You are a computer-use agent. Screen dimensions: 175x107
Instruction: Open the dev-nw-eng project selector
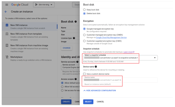point(44,5)
